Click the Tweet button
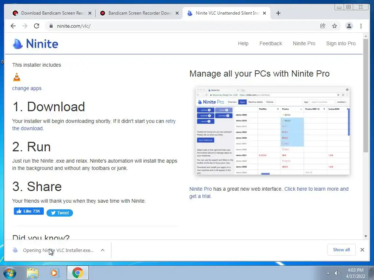 click(x=60, y=213)
